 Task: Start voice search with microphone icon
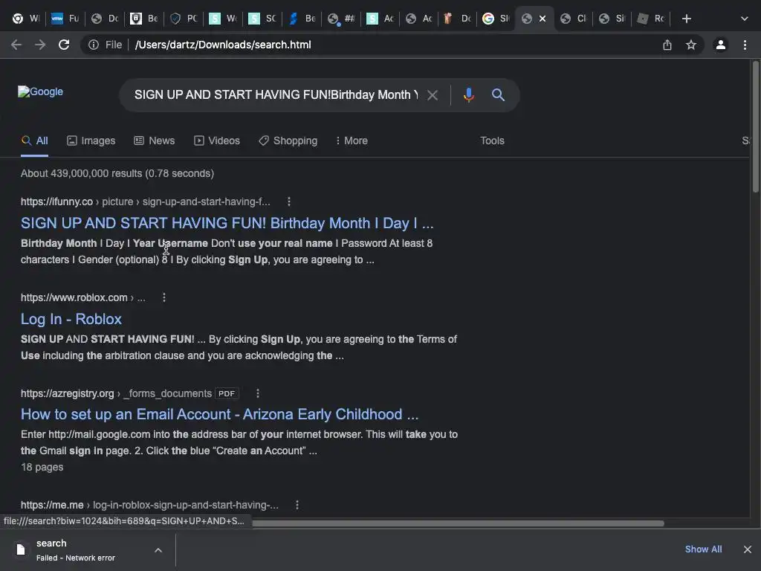[468, 94]
